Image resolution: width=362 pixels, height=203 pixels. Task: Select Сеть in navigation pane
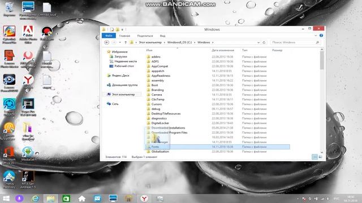[115, 104]
